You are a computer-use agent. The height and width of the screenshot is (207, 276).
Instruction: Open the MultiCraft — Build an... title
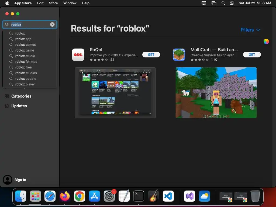(214, 50)
